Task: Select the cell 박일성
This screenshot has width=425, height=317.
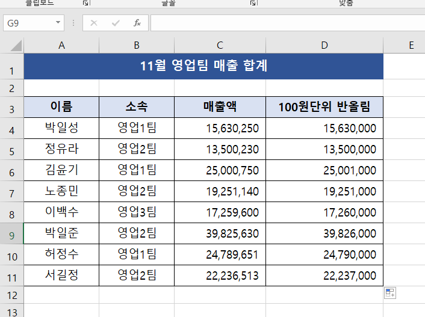Action: click(61, 128)
